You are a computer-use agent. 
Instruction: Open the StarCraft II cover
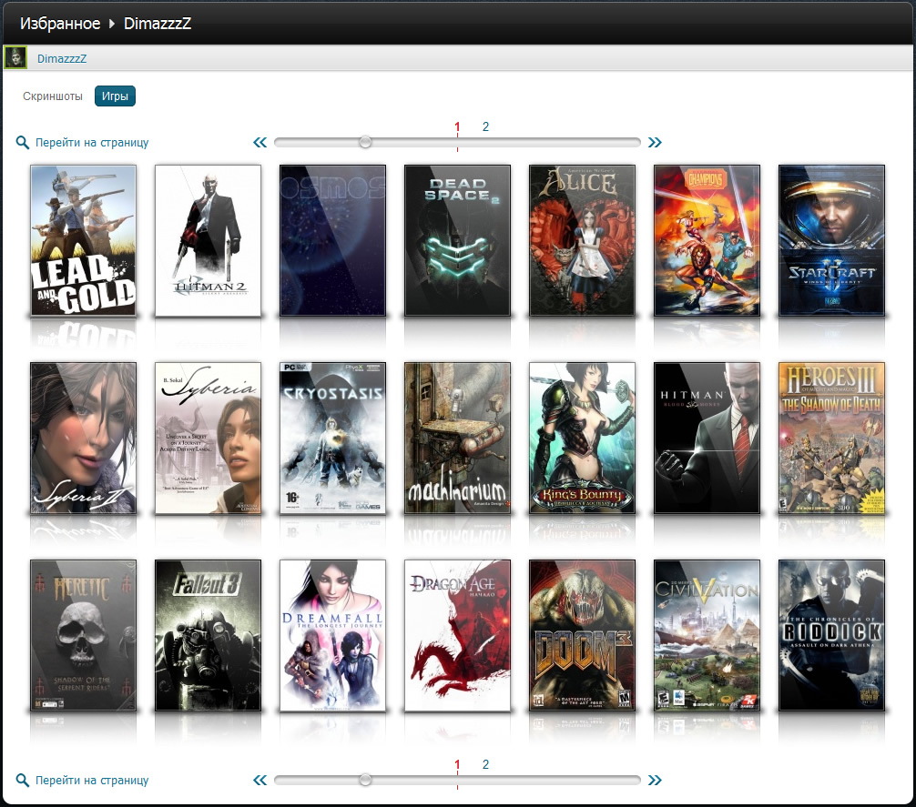coord(831,240)
